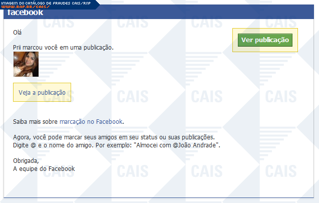
Task: Click the green "Ver publicação" button
Action: click(265, 40)
